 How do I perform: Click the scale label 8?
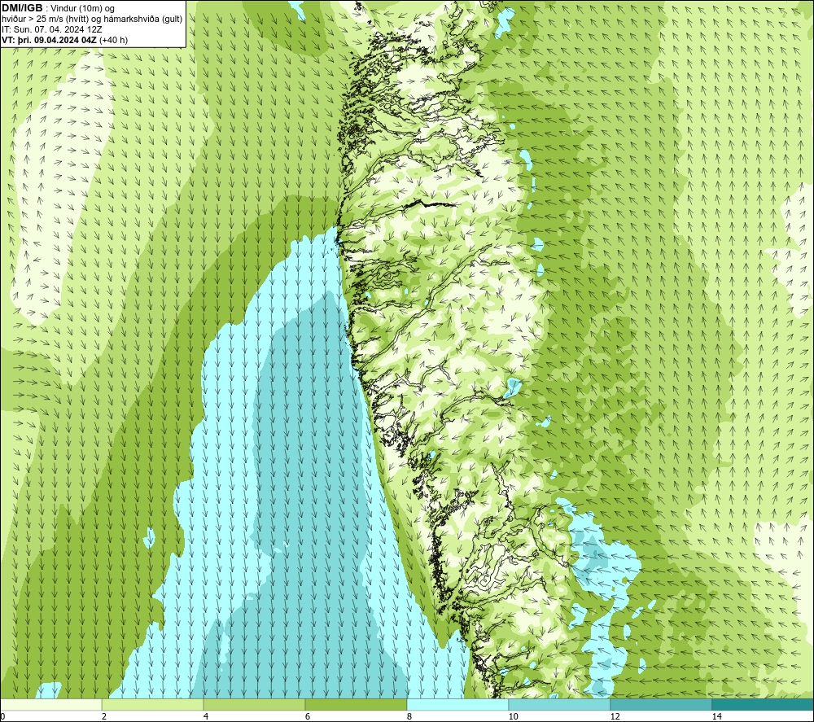(409, 716)
